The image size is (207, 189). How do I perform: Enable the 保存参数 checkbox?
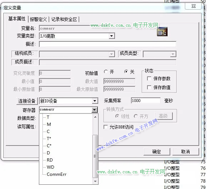(149, 78)
